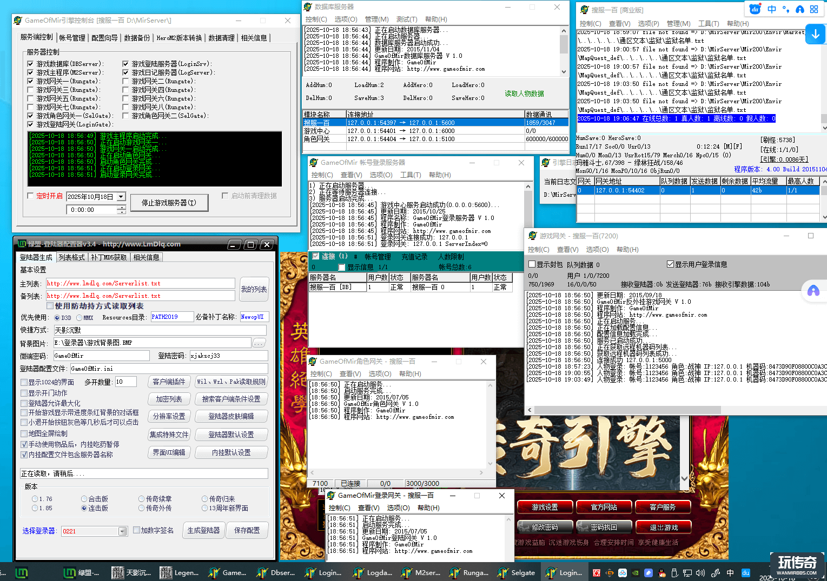Click the IME punctuation mode icon
The image size is (827, 581).
(x=786, y=9)
